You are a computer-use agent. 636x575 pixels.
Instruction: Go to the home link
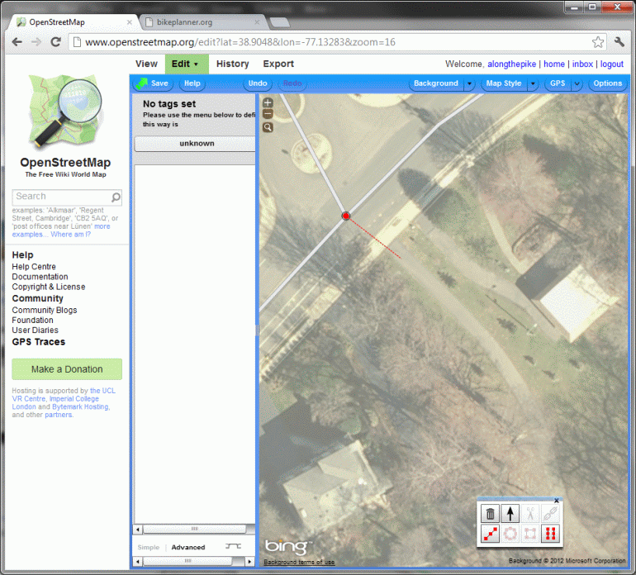click(554, 64)
